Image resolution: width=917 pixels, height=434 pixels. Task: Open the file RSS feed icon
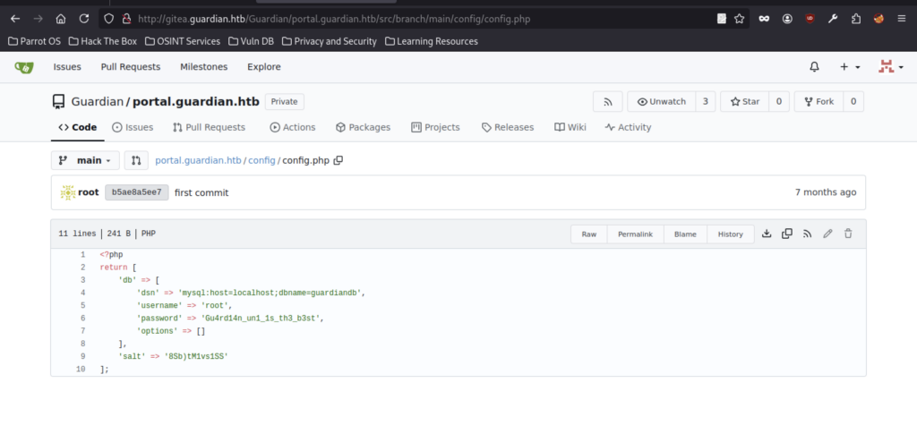tap(807, 234)
